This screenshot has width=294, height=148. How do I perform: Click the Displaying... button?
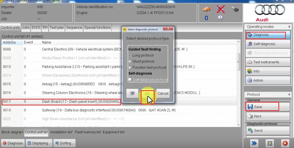click(39, 143)
